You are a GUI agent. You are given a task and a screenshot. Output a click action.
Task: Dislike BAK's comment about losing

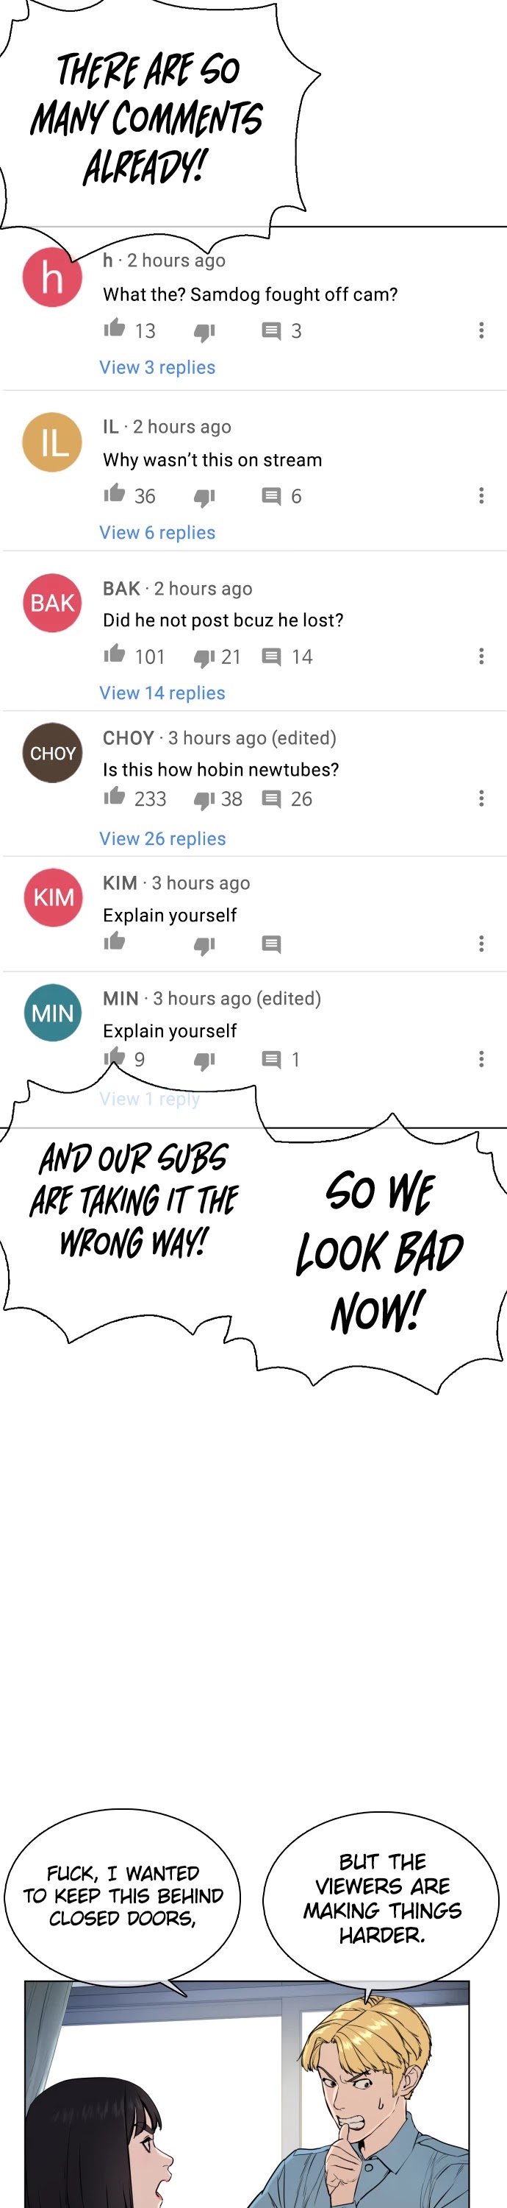click(204, 657)
